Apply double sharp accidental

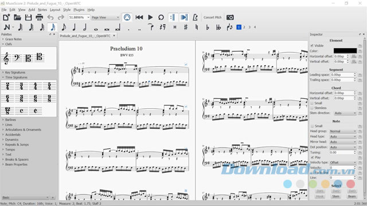174,27
